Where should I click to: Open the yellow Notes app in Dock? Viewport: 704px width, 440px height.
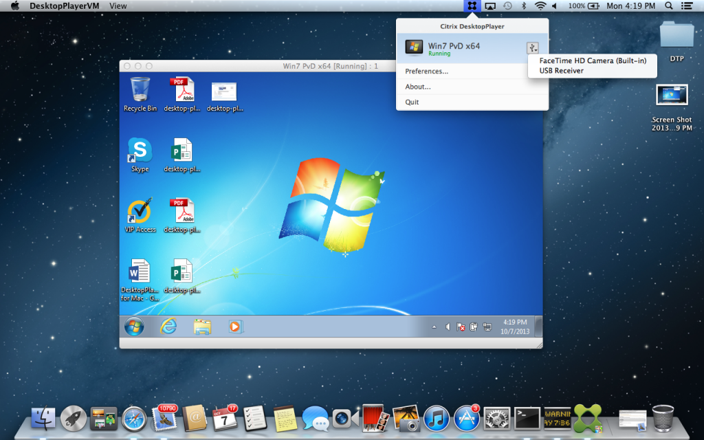tap(285, 419)
